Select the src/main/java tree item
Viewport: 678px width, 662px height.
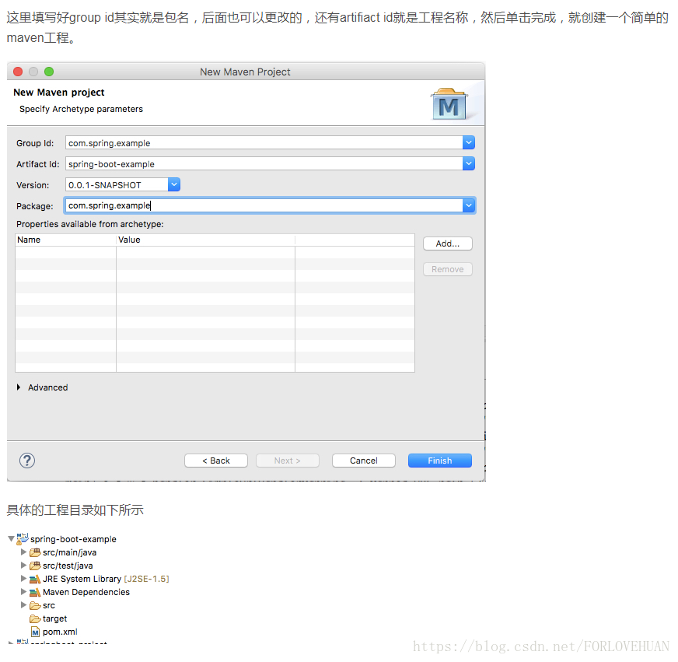(69, 552)
